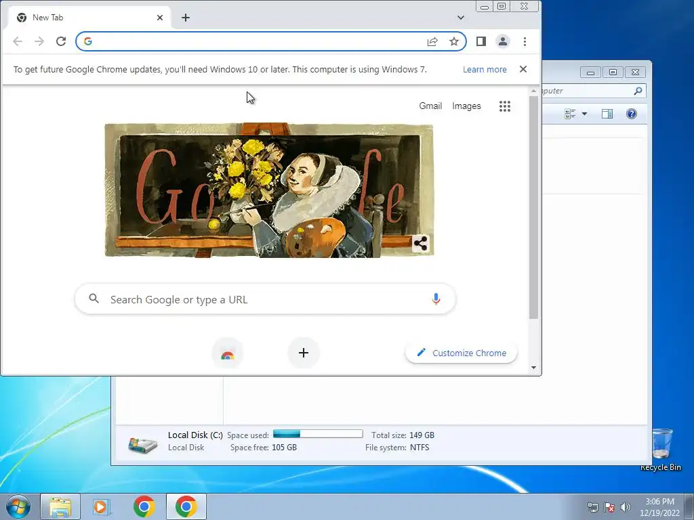Open Google Images link
This screenshot has height=520, width=694.
[x=466, y=106]
